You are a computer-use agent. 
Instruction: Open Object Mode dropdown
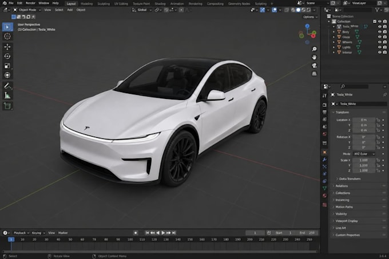[x=27, y=10]
